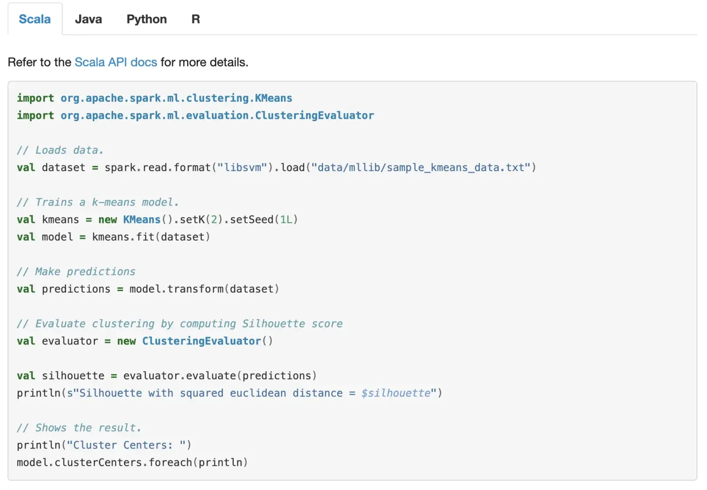
Task: Open the Scala API docs link
Action: tap(116, 62)
